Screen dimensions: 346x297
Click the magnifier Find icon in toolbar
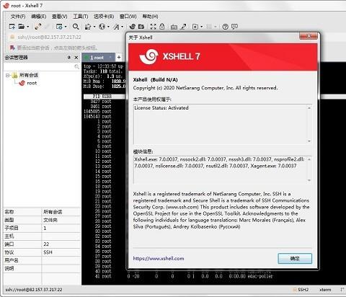click(76, 27)
